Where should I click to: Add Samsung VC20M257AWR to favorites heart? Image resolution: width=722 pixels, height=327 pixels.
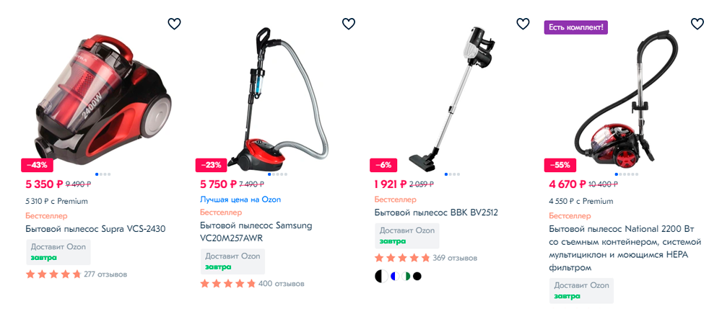[x=349, y=24]
